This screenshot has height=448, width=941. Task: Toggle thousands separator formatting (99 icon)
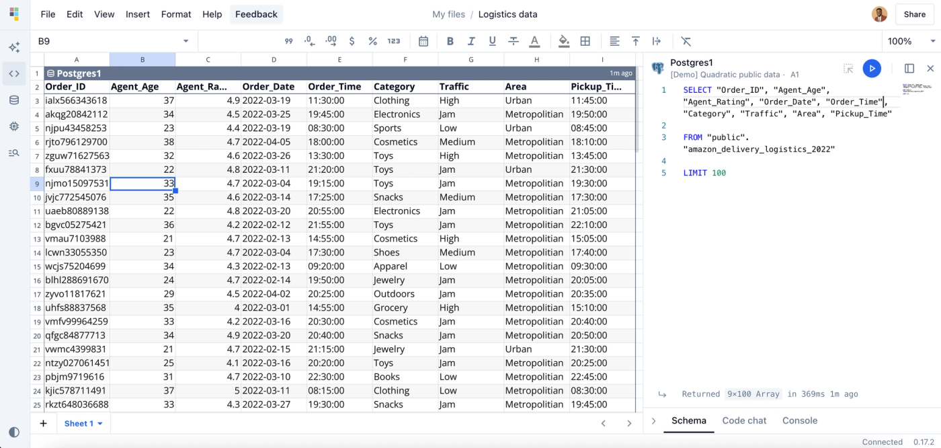pyautogui.click(x=289, y=41)
